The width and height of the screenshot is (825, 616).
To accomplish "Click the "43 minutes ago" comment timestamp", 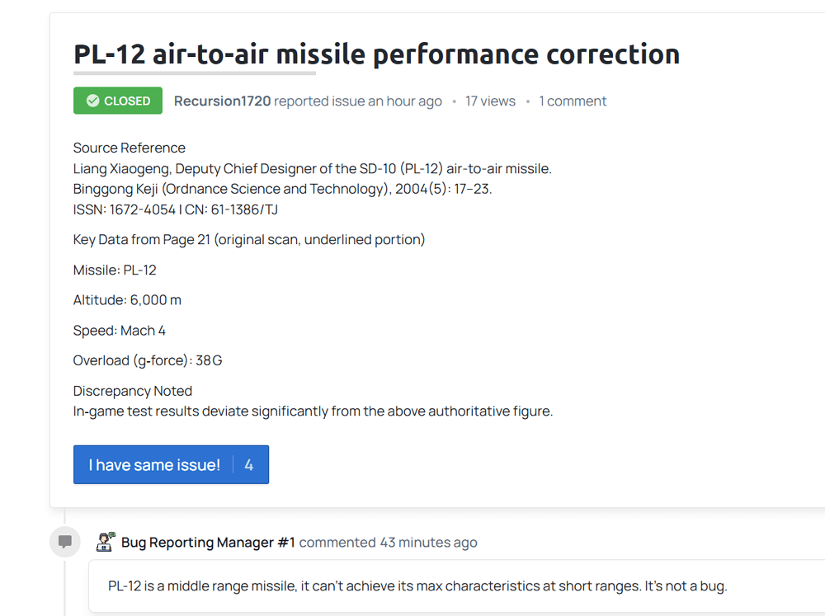I will pos(428,543).
